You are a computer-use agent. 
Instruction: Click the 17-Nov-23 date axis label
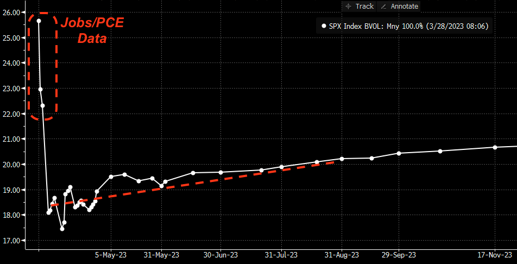click(x=495, y=255)
